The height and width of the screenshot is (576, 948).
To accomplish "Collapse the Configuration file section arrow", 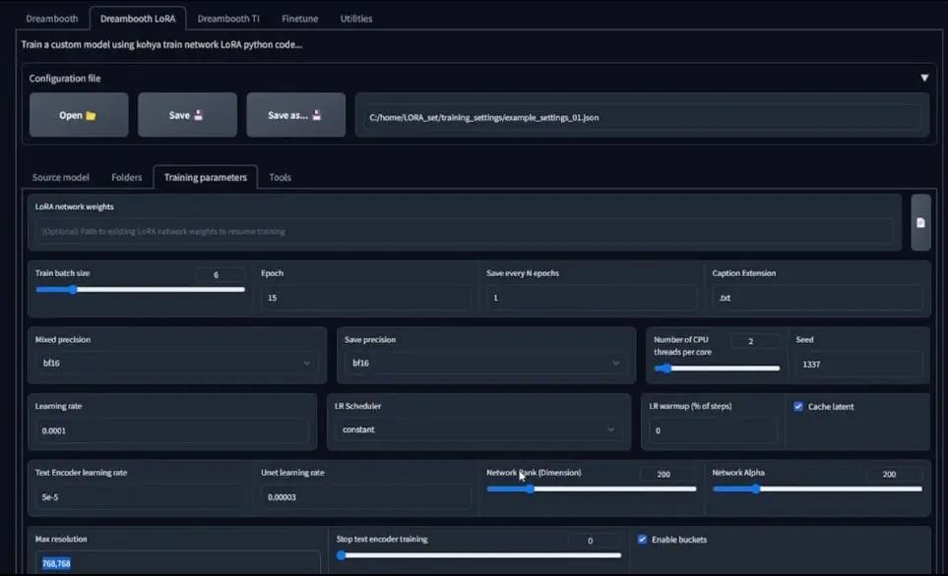I will click(923, 78).
